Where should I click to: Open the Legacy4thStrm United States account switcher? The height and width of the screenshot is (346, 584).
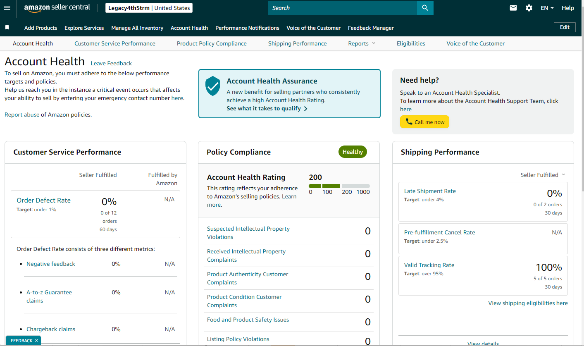point(149,8)
